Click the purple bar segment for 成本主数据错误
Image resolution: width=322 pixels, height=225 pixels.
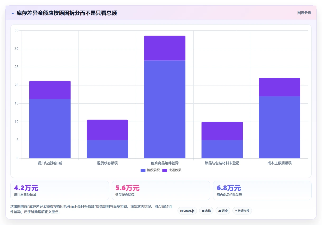[x=279, y=87]
